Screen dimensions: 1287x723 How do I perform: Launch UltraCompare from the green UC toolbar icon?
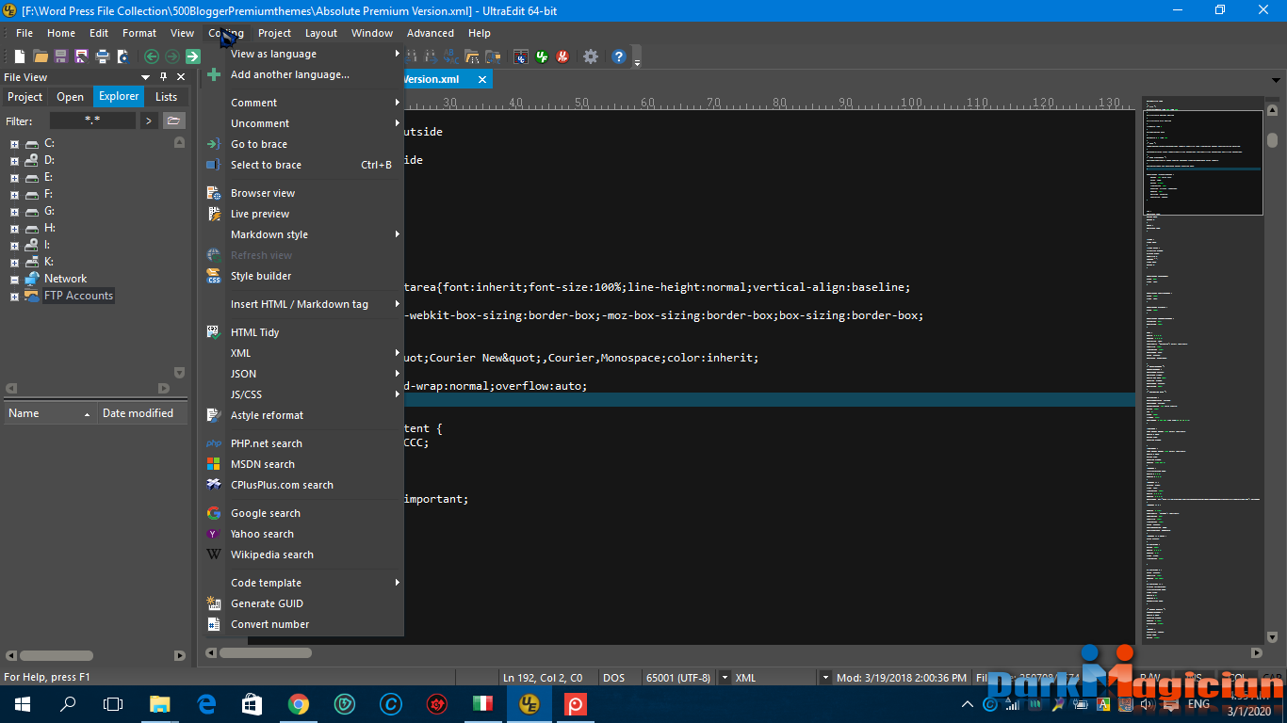(x=542, y=56)
